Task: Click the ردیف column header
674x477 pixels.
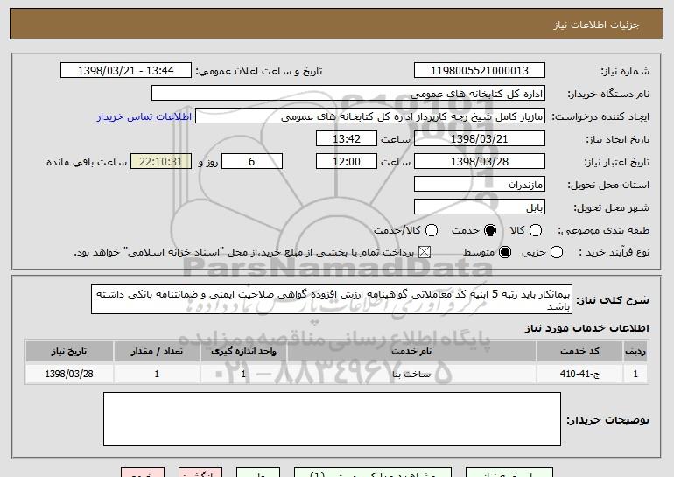Action: (635, 352)
